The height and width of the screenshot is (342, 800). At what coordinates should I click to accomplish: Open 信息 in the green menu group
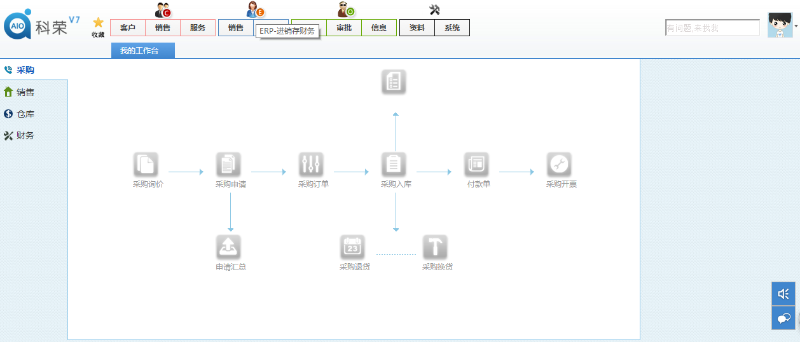click(379, 28)
